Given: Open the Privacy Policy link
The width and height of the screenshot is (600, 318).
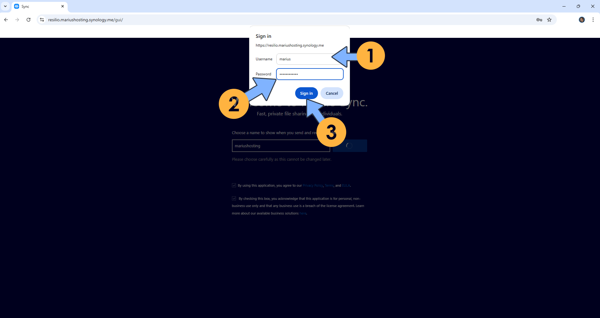Looking at the screenshot, I should (313, 185).
